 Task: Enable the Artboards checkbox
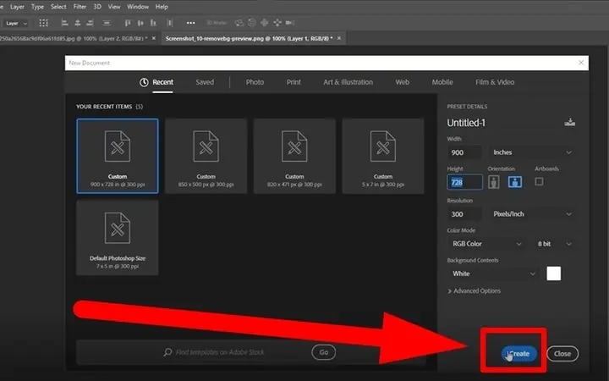point(539,181)
